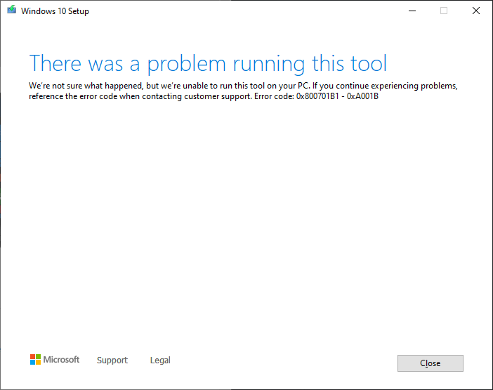Viewport: 493px width, 390px height.
Task: Minimize the Windows 10 Setup window
Action: [412, 11]
